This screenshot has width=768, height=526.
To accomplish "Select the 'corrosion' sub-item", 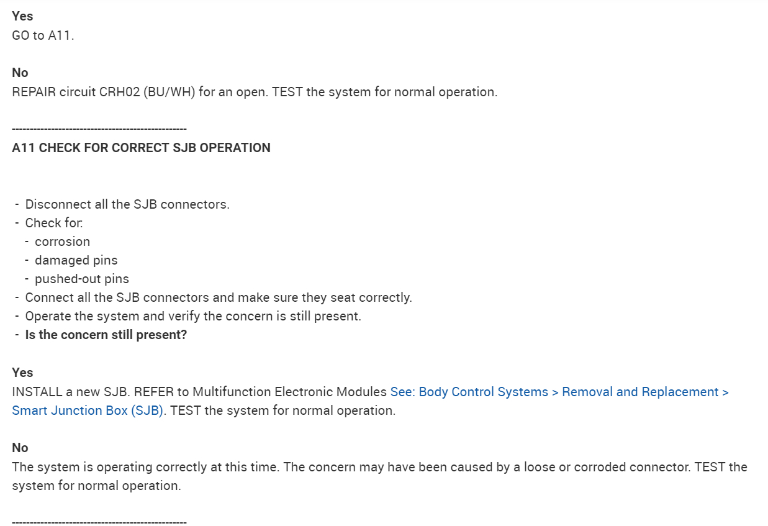I will click(62, 242).
